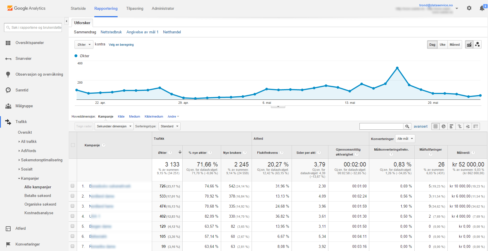
Task: Click the Atferd behavior icon
Action: click(8, 229)
